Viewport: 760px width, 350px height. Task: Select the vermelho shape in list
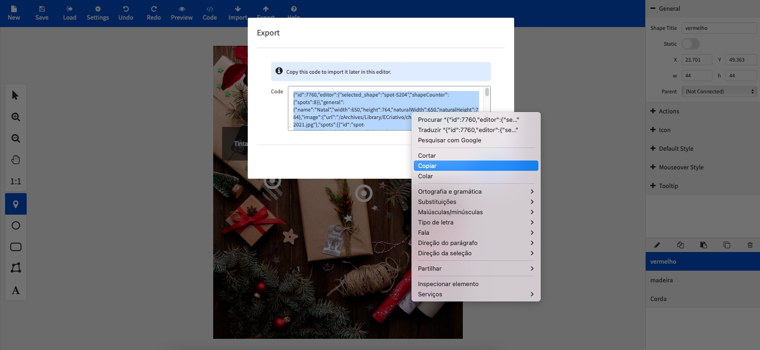[x=703, y=261]
